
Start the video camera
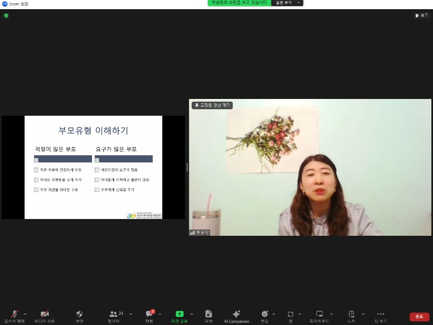[44, 315]
